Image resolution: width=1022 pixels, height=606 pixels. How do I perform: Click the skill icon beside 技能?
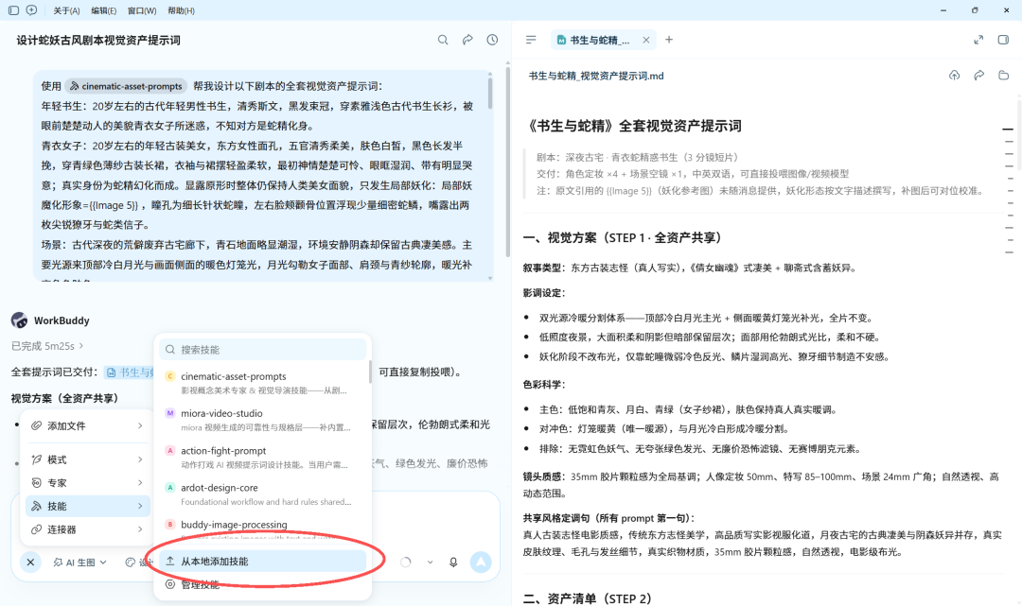37,507
